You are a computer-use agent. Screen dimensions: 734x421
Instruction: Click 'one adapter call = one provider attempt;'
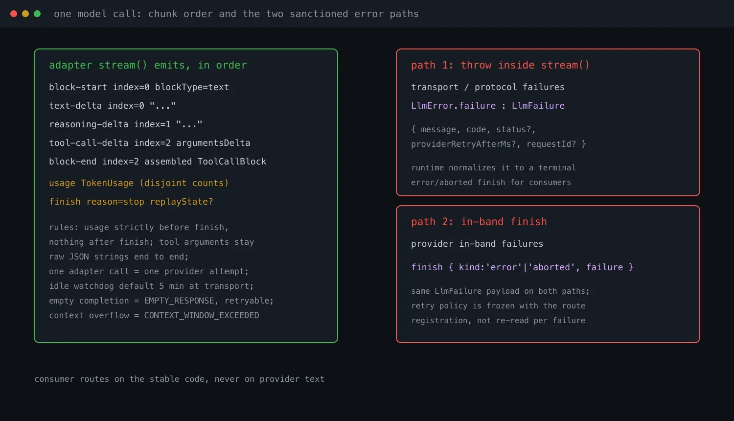149,271
